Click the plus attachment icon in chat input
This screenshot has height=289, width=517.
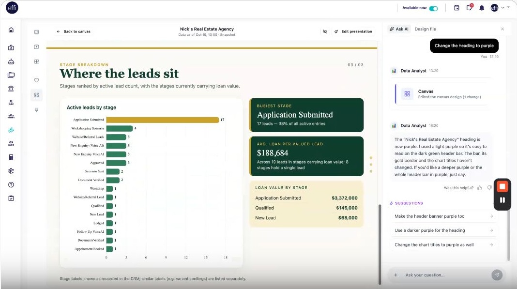click(x=395, y=275)
